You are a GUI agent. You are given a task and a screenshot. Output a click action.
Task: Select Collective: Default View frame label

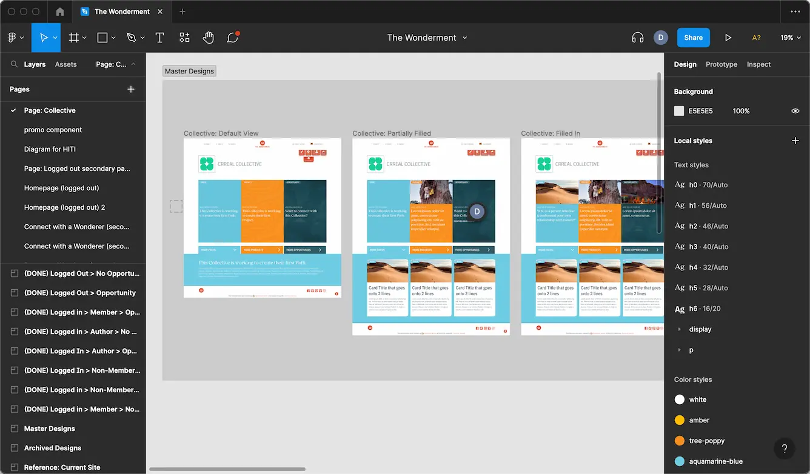tap(221, 133)
